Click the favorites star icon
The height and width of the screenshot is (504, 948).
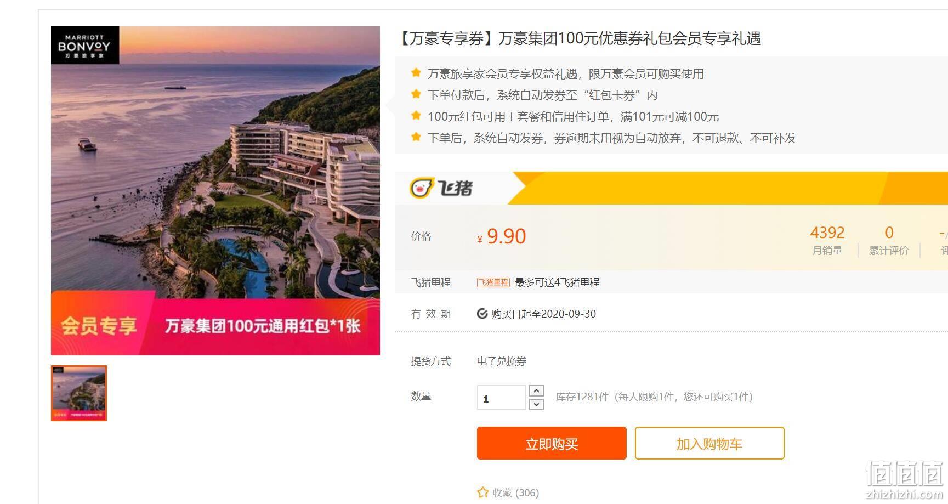[482, 492]
